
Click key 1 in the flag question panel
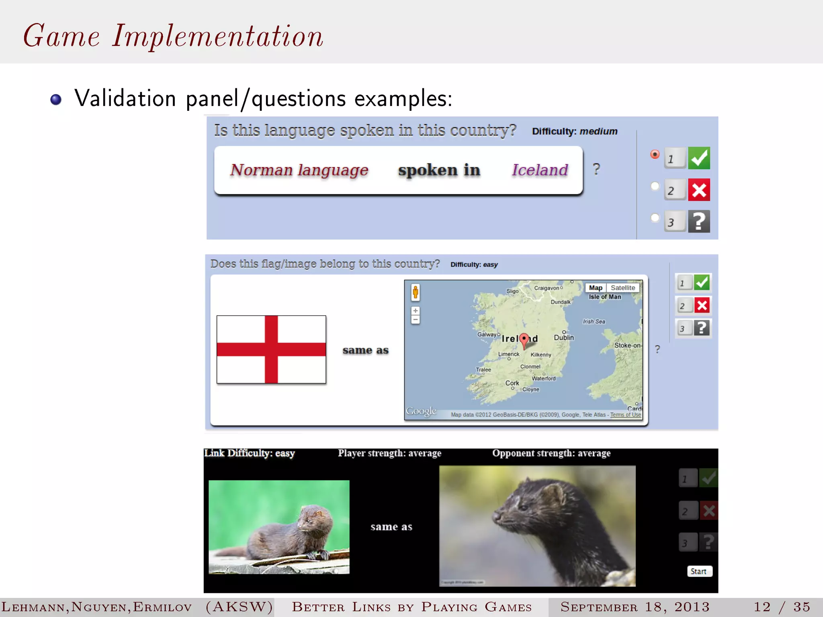pos(684,283)
